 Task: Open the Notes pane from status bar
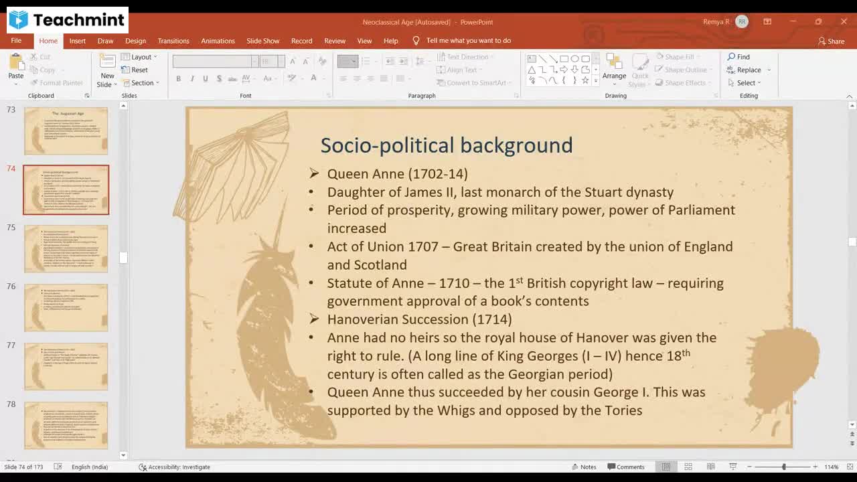[x=584, y=467]
